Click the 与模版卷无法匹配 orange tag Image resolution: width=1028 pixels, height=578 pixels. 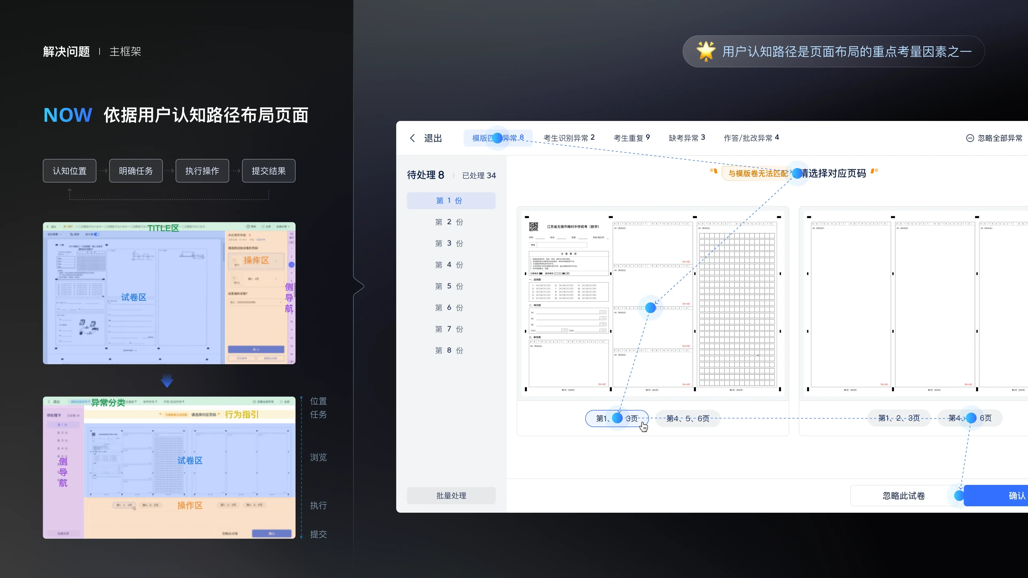758,173
